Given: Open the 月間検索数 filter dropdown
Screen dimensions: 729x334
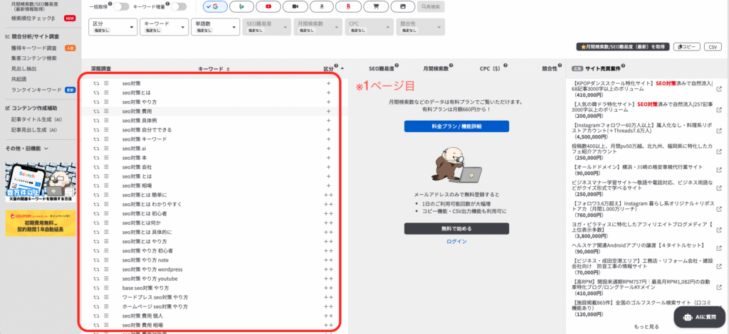Looking at the screenshot, I should point(318,27).
